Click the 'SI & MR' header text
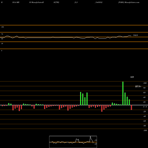 tap(16, 2)
